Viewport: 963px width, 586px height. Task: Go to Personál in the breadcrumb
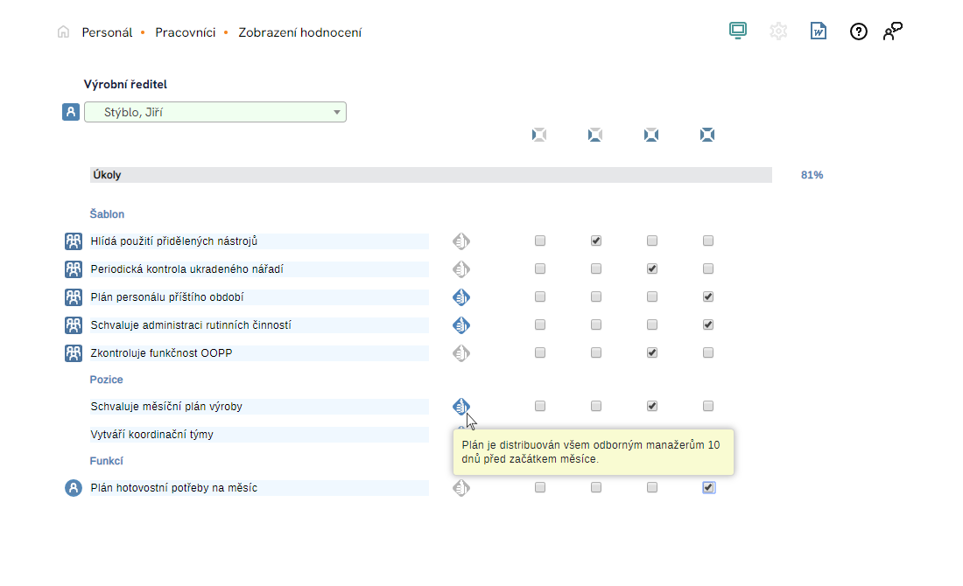click(107, 32)
